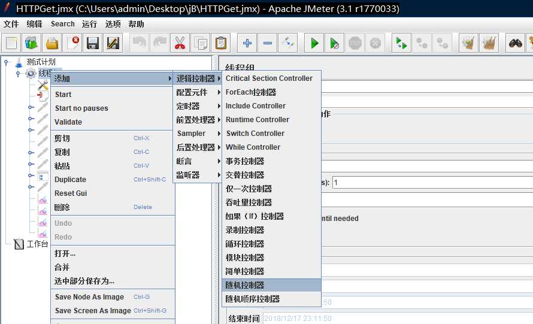
Task: Add a 如果（If）控制器
Action: click(272, 216)
